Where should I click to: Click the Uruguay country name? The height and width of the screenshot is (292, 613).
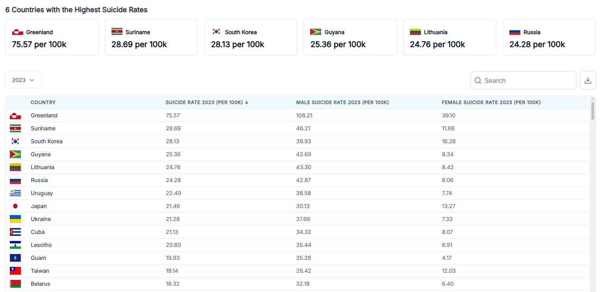[x=42, y=193]
